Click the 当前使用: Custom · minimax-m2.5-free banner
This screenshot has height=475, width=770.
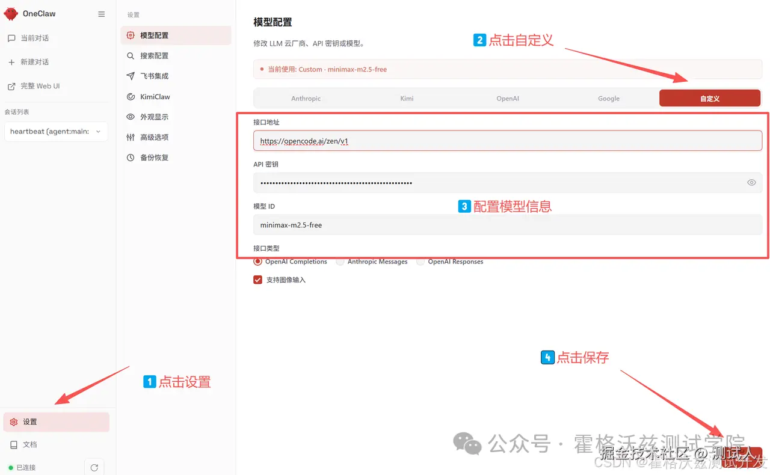click(508, 69)
